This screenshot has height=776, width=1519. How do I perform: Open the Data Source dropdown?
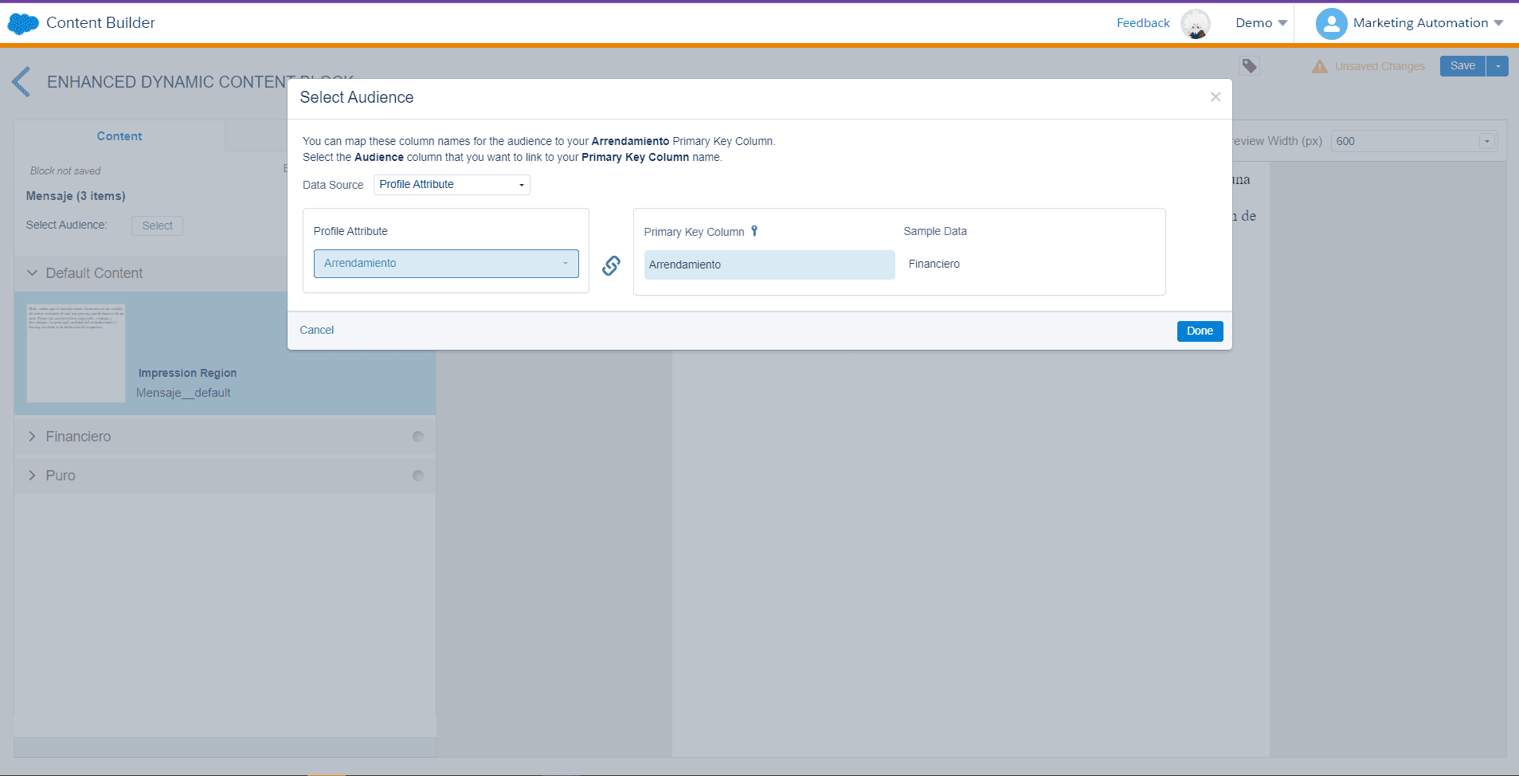(452, 185)
